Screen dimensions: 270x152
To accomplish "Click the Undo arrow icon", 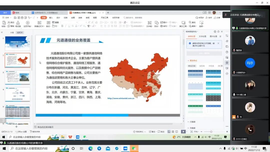I will (x=29, y=17).
